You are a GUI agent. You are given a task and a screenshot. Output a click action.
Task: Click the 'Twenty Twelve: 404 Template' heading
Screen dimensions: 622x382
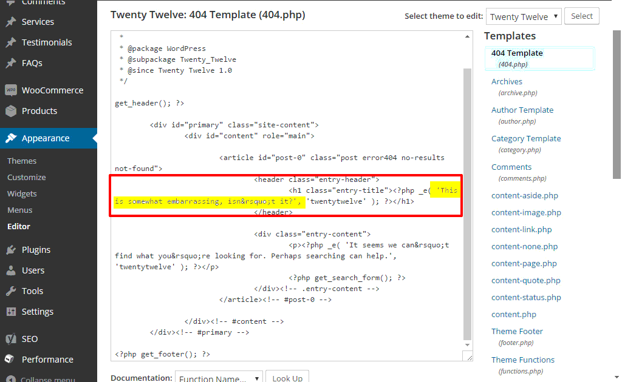coord(208,15)
